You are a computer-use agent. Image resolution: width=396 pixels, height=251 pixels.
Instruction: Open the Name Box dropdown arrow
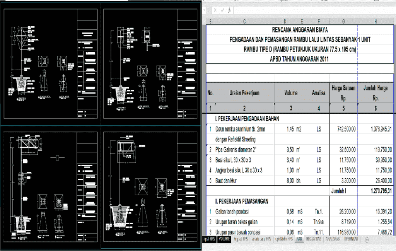[204, 9]
